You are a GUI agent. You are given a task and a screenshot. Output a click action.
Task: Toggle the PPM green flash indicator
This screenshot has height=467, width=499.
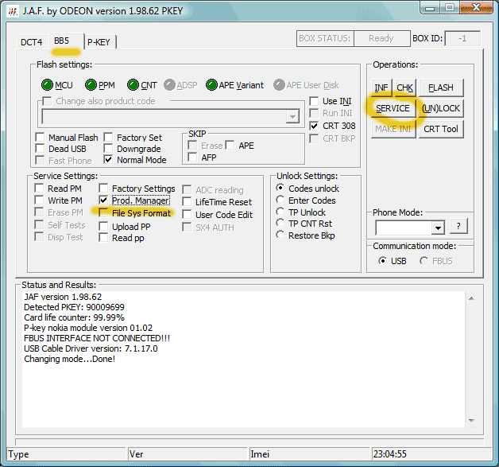tap(91, 85)
